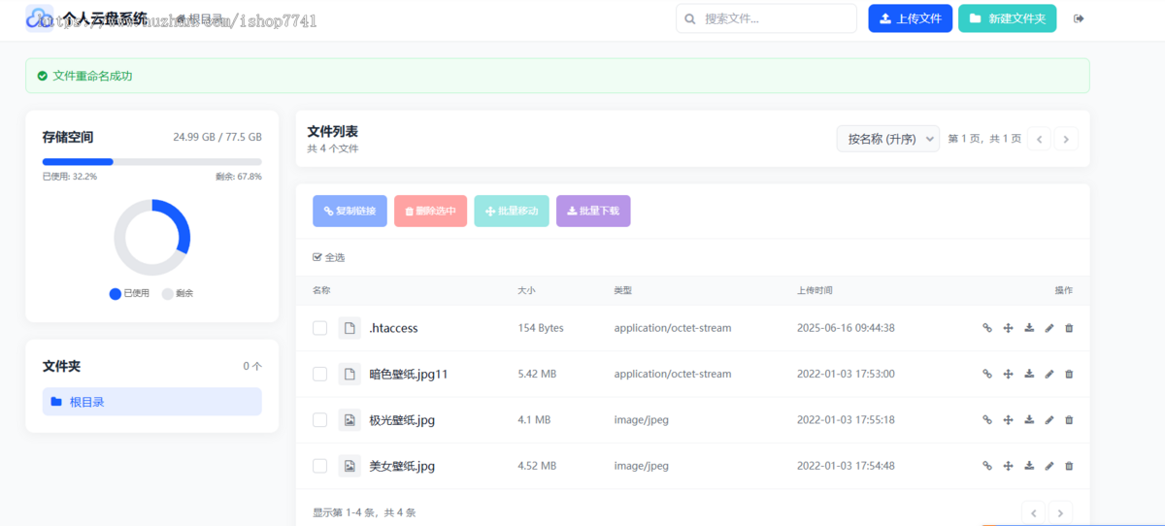Open 根目录 folder in sidebar
This screenshot has height=526, width=1165.
152,402
